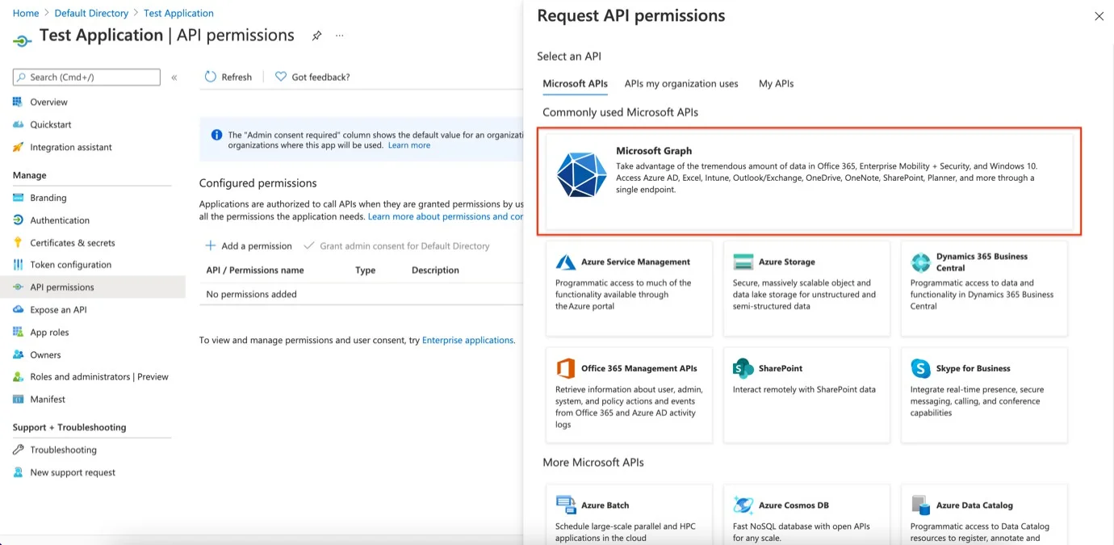The height and width of the screenshot is (545, 1114).
Task: Click the SharePoint logo icon
Action: [x=743, y=368]
